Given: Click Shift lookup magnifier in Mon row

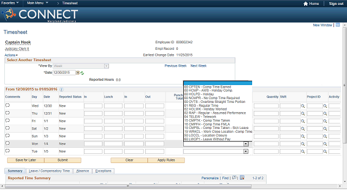Looking at the screenshot, I should [x=303, y=144].
